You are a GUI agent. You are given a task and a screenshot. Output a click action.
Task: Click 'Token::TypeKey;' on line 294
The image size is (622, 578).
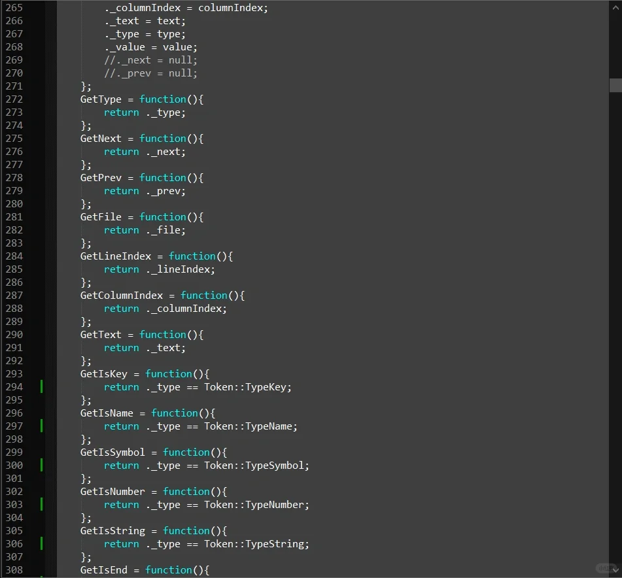pos(248,387)
